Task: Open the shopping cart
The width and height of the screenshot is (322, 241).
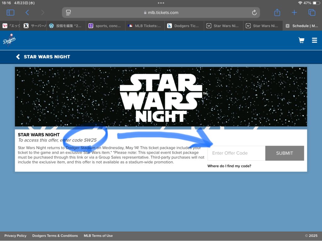Action: coord(301,40)
